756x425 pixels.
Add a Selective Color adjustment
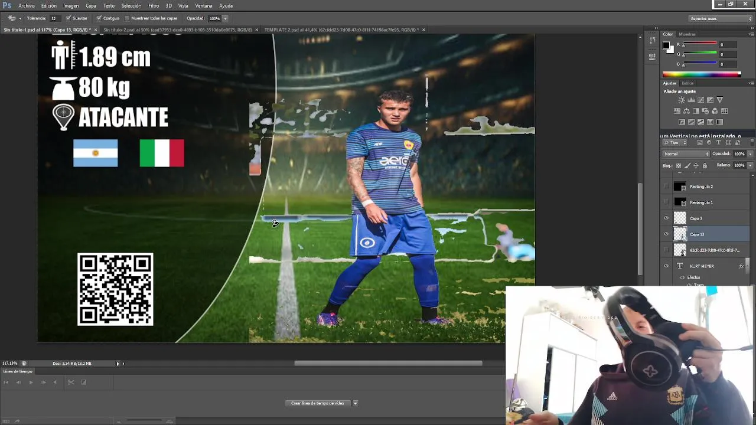710,122
